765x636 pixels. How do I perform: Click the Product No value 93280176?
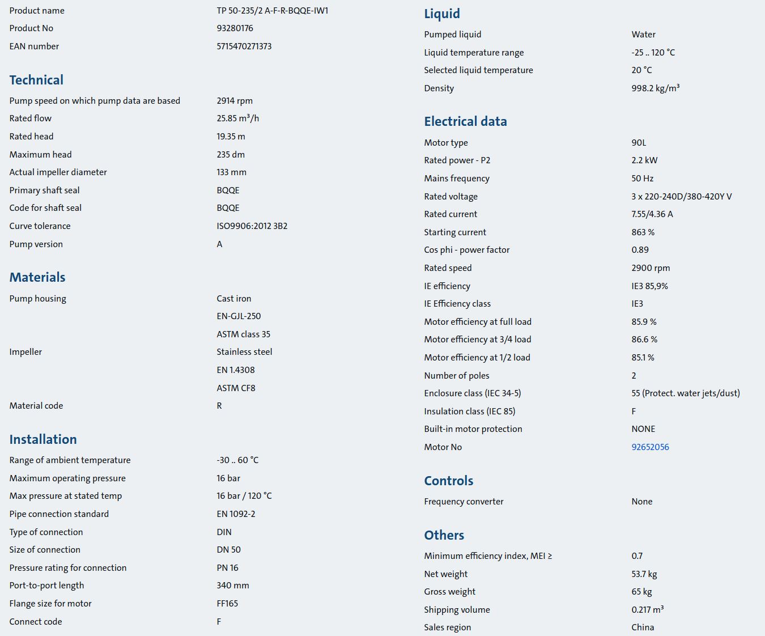(x=235, y=28)
